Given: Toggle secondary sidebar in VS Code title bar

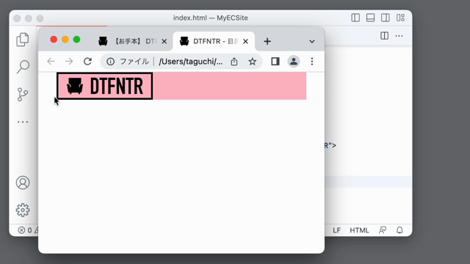Looking at the screenshot, I should click(x=386, y=18).
